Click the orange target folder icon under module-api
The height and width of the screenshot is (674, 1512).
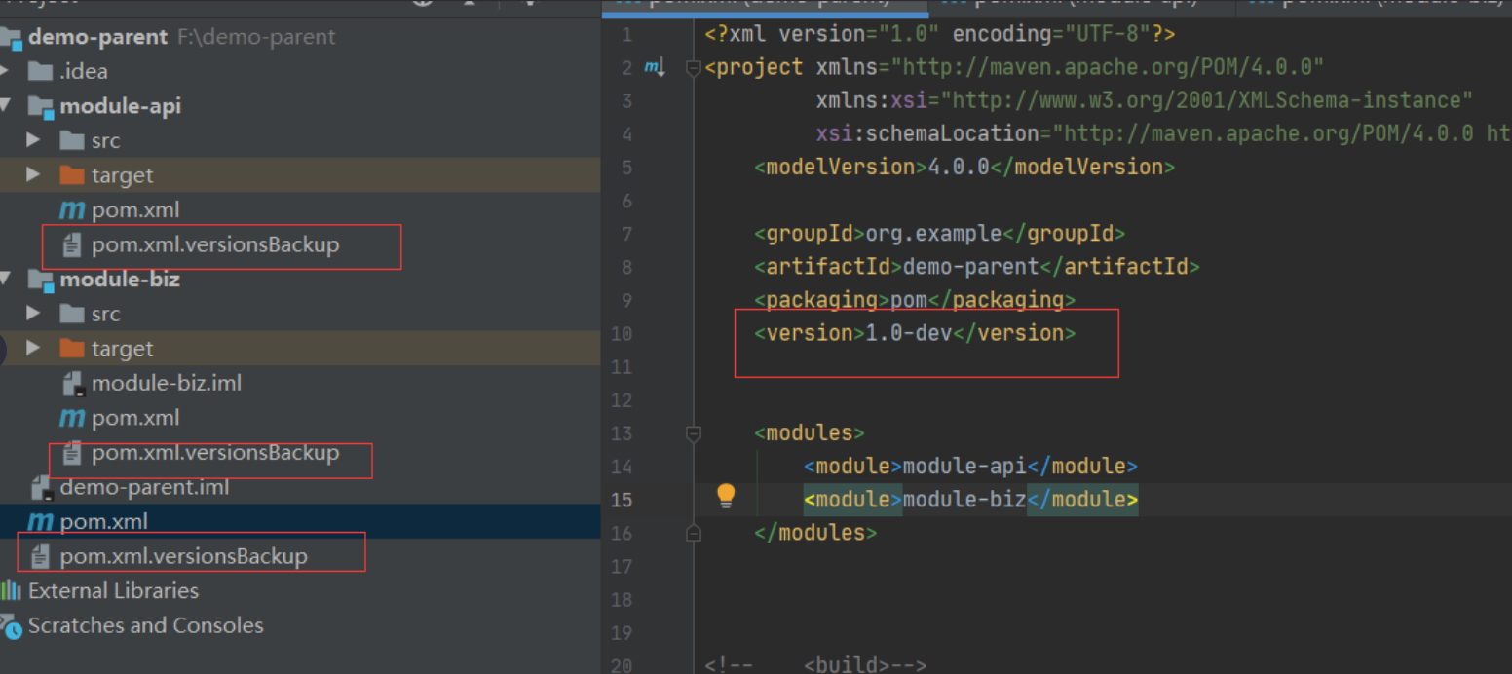[72, 175]
